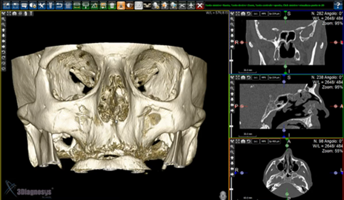344x200 pixels.
Task: Click the green ruler measurement icon
Action: [x=77, y=6]
